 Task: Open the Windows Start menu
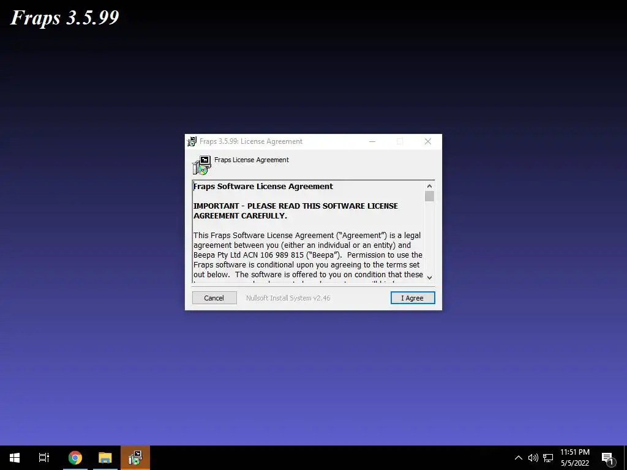point(15,458)
